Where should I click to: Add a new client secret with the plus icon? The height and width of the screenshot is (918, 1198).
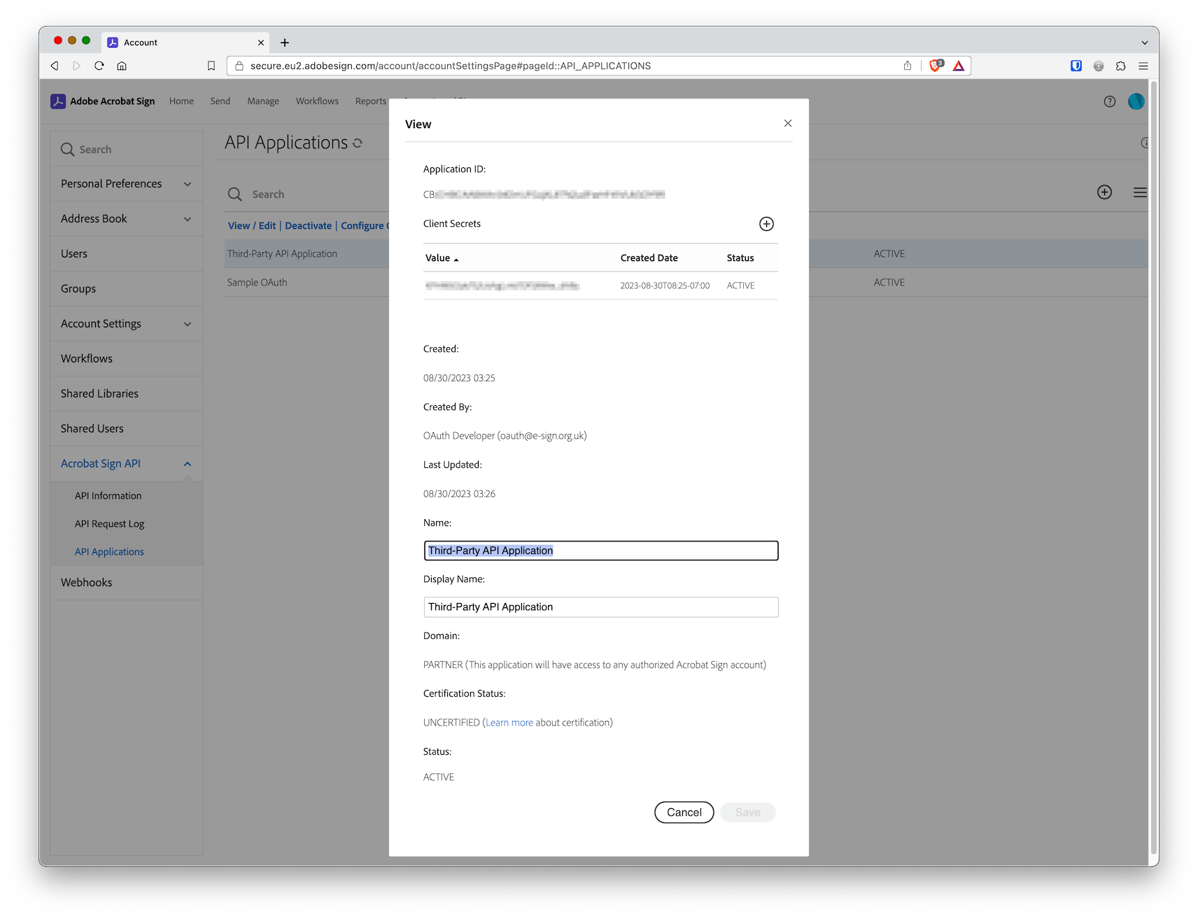pos(767,224)
